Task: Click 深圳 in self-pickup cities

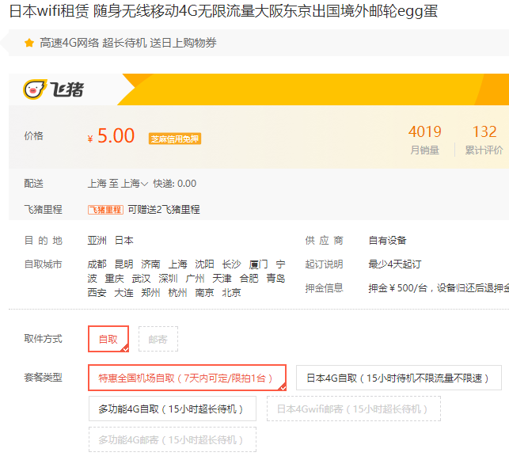Action: [168, 279]
